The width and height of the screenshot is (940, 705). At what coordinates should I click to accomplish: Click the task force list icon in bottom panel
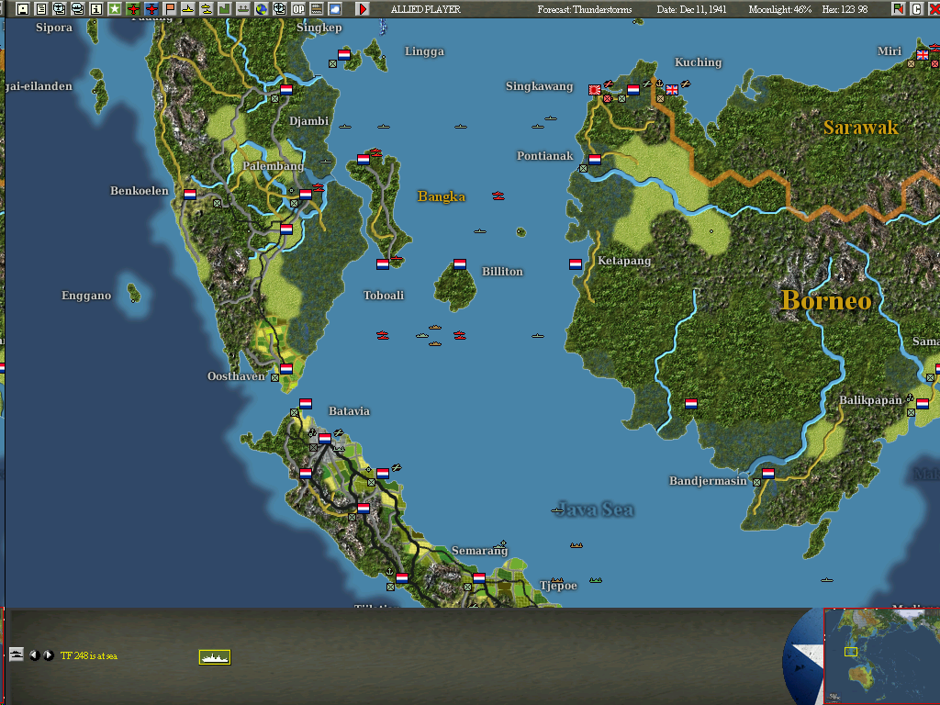pyautogui.click(x=17, y=655)
